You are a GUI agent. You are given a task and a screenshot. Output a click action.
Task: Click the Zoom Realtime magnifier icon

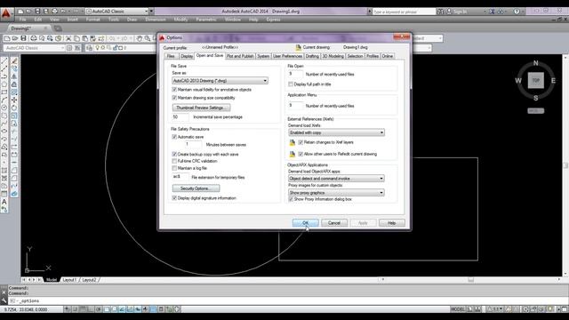pyautogui.click(x=148, y=38)
